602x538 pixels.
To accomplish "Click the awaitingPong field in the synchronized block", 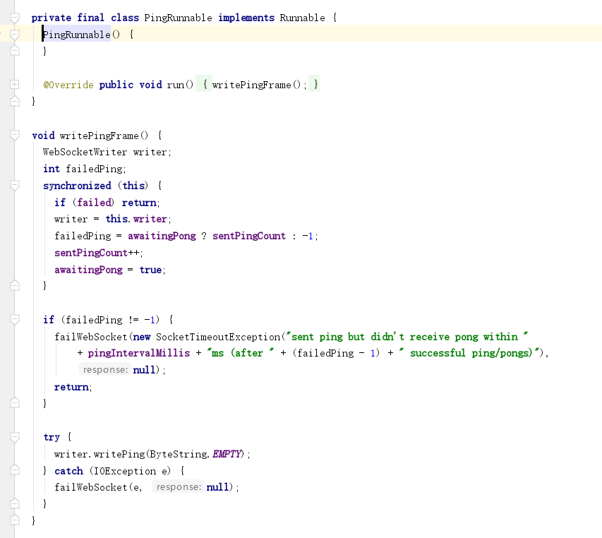I will click(88, 269).
